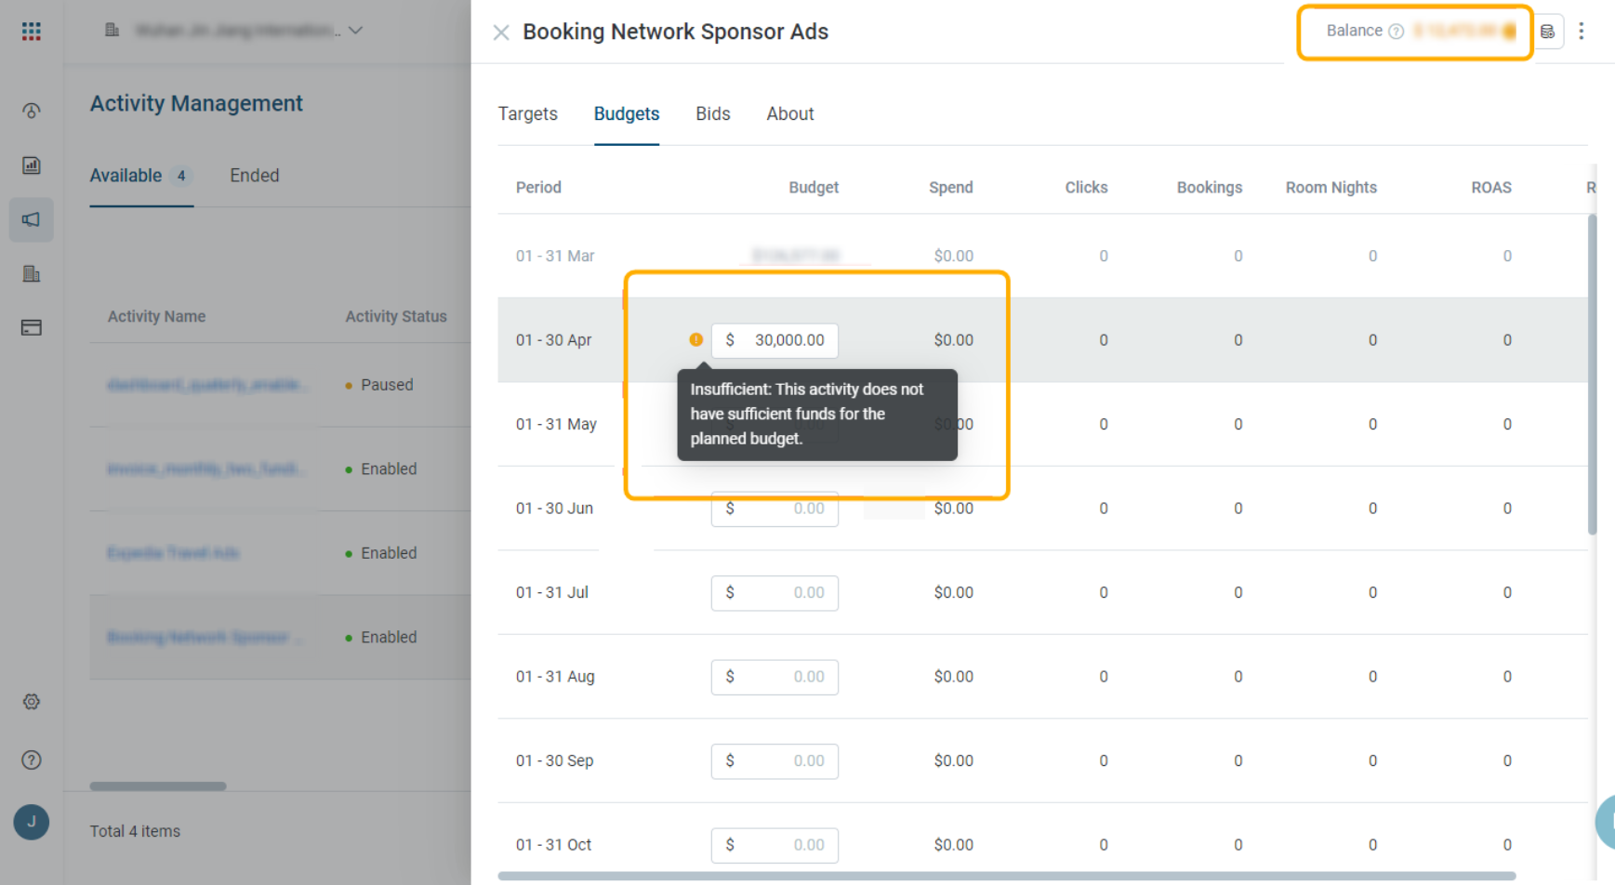The width and height of the screenshot is (1615, 885).
Task: Open the settings gear in sidebar
Action: tap(32, 702)
